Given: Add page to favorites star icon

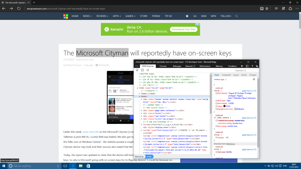Looking at the screenshot, I should [x=267, y=8].
